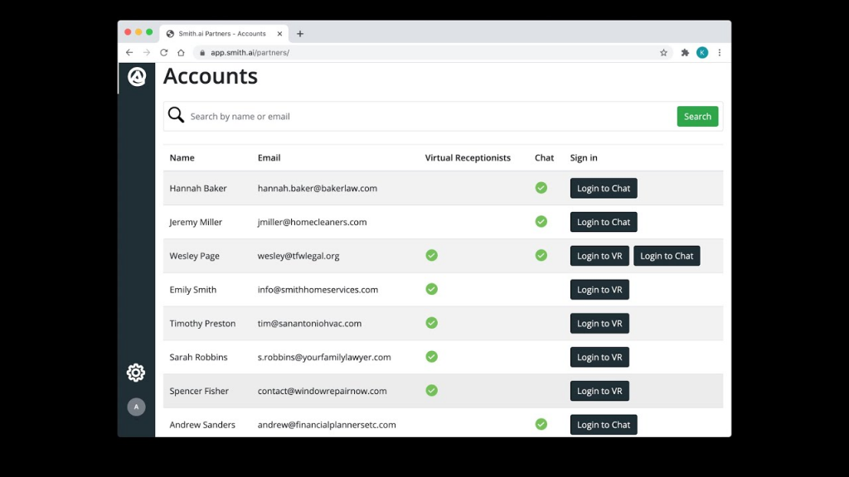849x477 pixels.
Task: Open a new browser tab
Action: (x=300, y=33)
